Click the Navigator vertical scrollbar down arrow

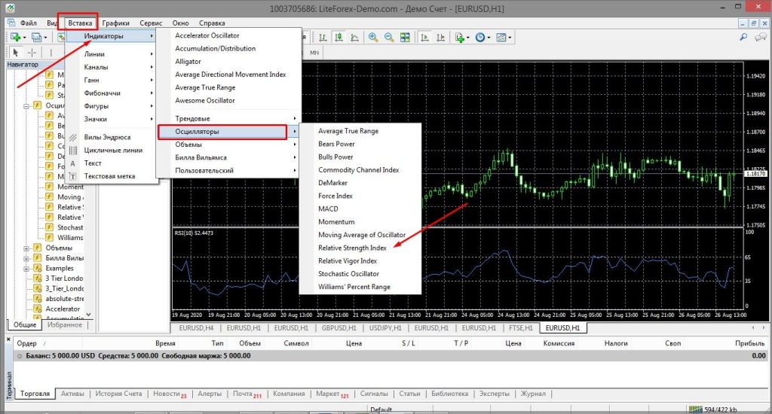pyautogui.click(x=88, y=314)
